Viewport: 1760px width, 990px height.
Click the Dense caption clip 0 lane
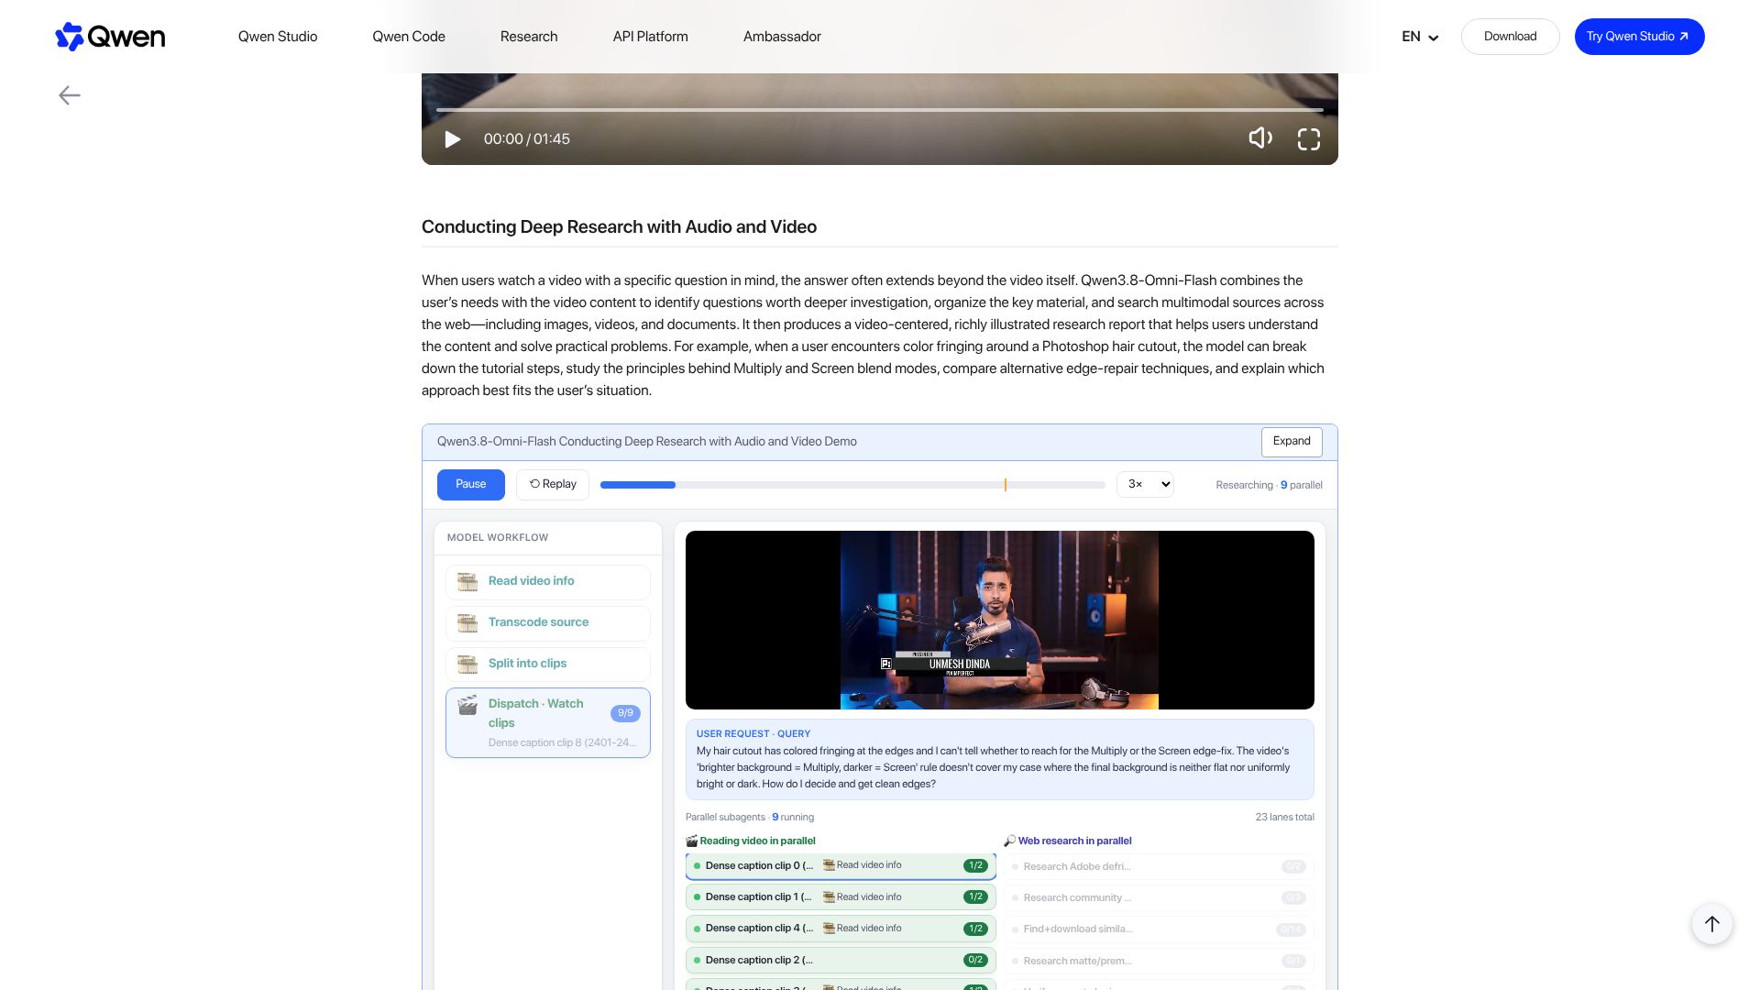coord(841,866)
